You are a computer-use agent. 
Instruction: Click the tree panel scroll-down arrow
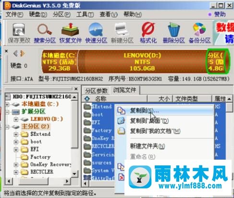pos(74,174)
